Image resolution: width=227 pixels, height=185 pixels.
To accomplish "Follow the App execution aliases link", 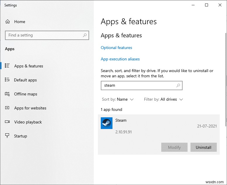I will tap(120, 59).
